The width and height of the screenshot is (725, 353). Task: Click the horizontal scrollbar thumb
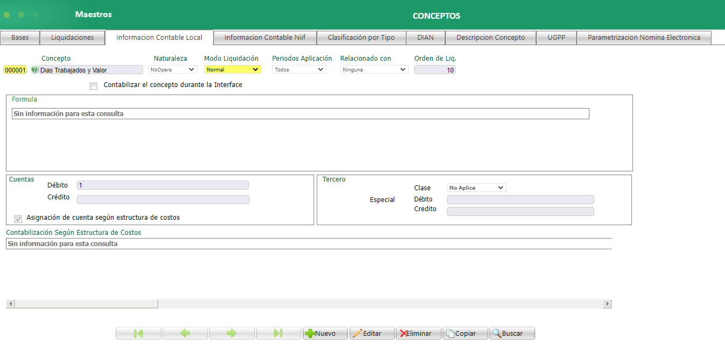coord(87,304)
